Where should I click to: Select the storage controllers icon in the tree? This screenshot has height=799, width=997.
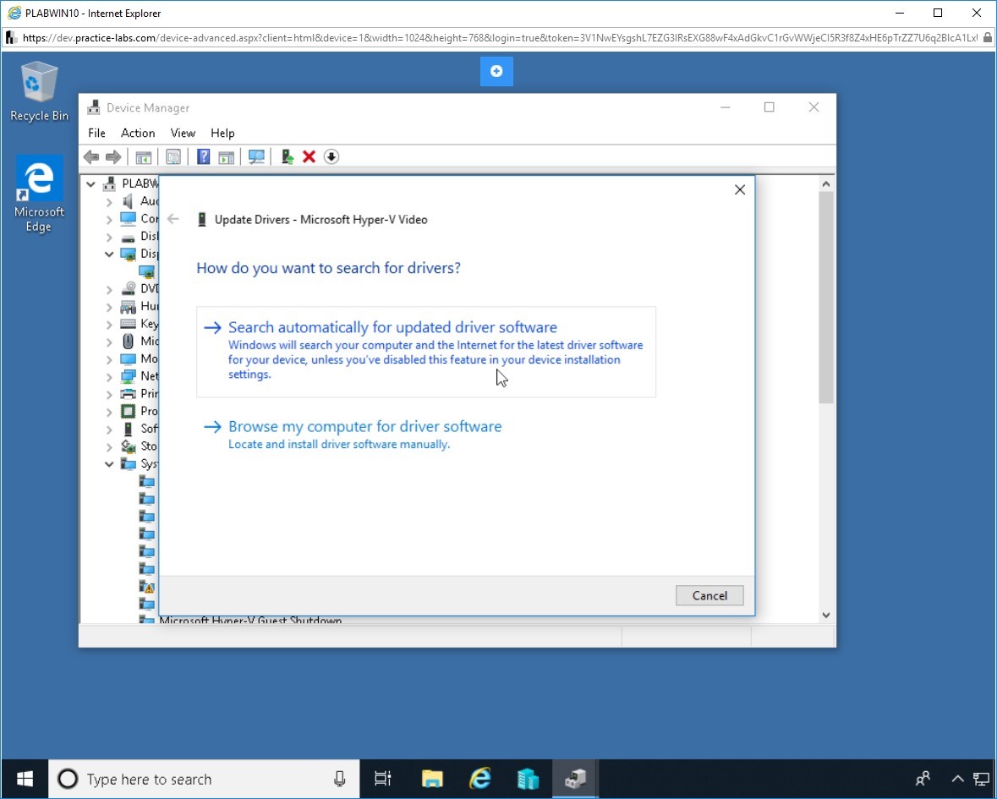coord(129,446)
